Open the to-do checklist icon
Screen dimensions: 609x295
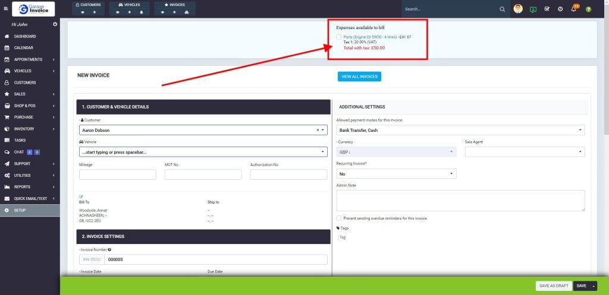[x=547, y=9]
